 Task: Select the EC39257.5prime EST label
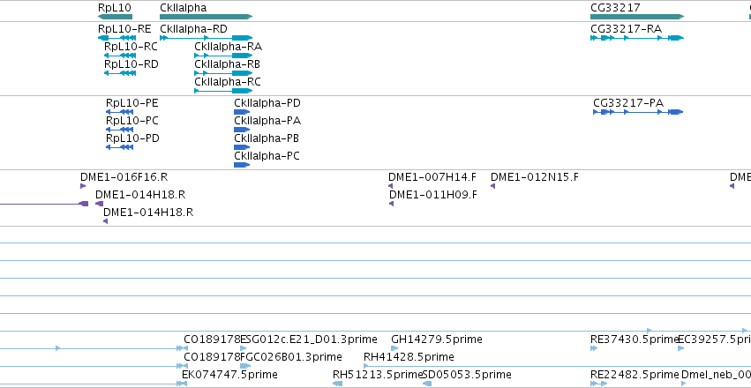coord(715,339)
